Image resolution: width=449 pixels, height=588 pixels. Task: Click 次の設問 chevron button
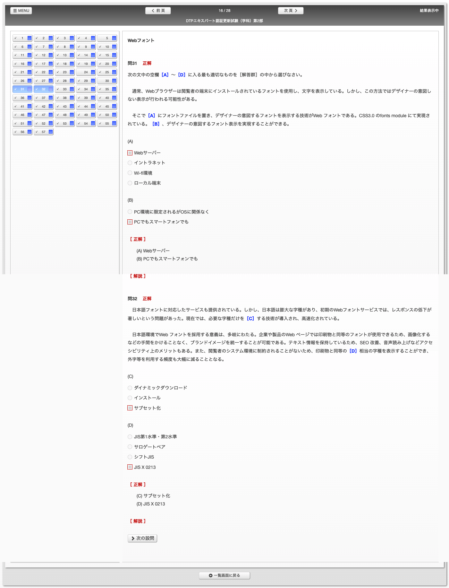[142, 538]
